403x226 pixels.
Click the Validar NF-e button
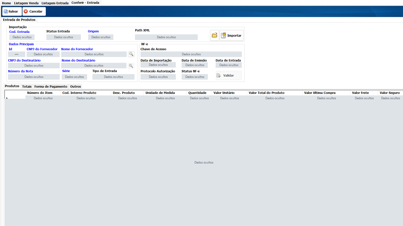[228, 75]
